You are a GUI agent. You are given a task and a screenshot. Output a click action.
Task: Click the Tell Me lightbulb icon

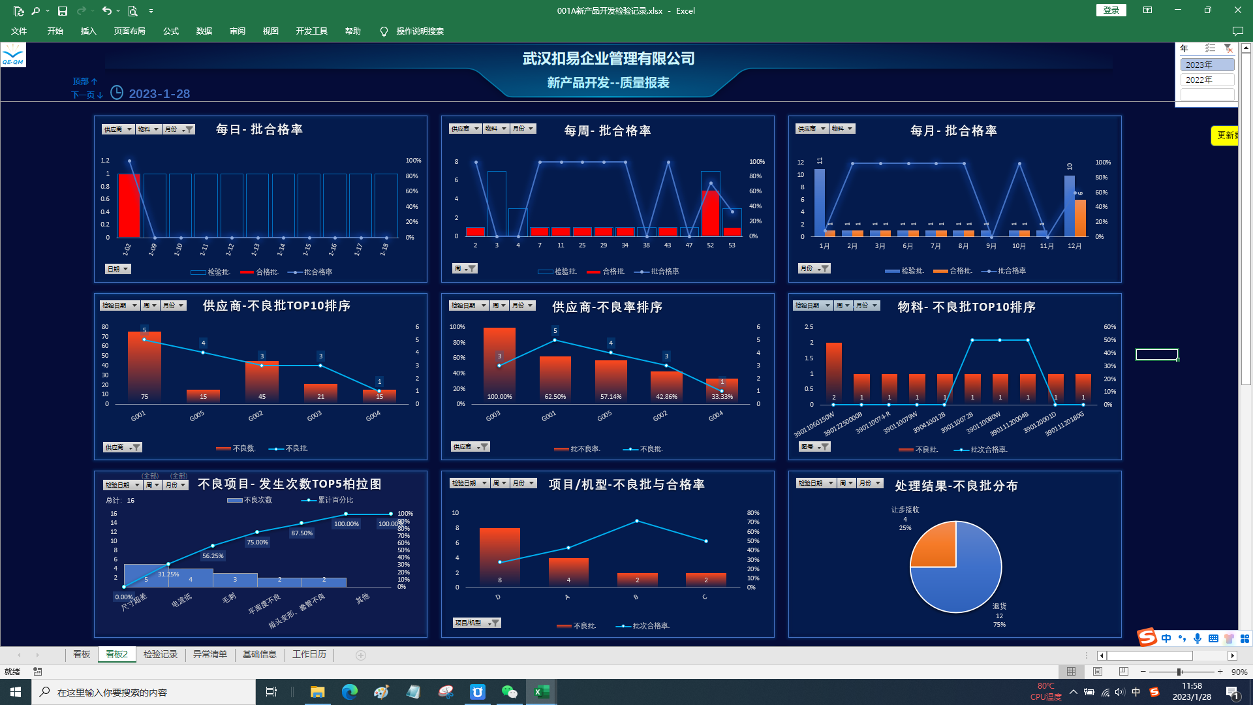coord(384,31)
